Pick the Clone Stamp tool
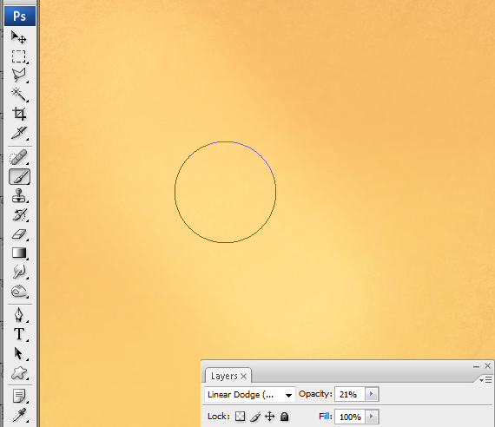Image resolution: width=495 pixels, height=427 pixels. pyautogui.click(x=19, y=195)
